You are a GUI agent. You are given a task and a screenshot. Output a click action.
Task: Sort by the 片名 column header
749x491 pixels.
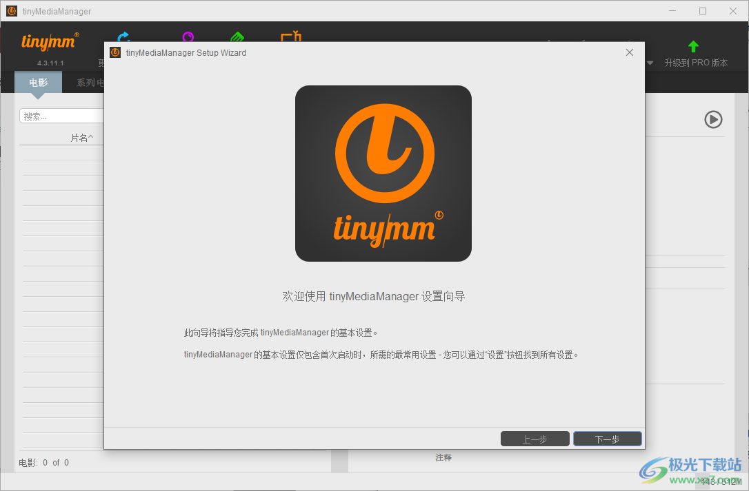tap(81, 138)
